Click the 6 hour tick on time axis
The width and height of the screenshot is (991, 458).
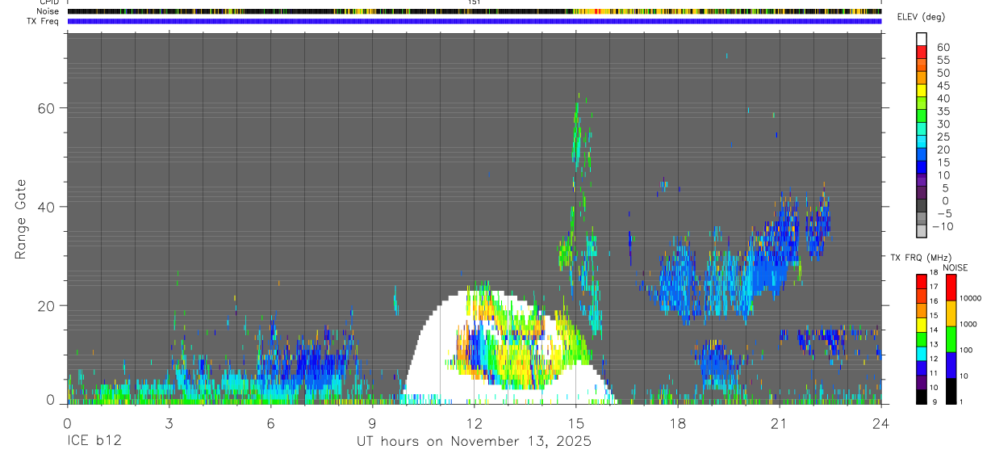click(x=270, y=422)
